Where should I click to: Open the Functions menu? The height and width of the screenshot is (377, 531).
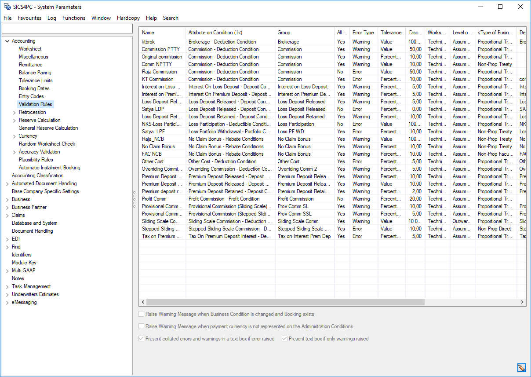pos(74,18)
